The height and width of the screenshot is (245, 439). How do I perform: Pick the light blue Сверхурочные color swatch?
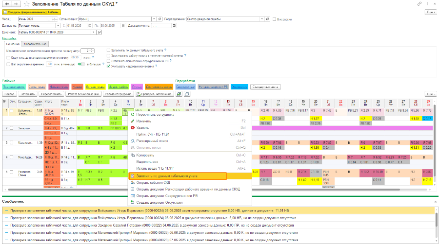(x=185, y=87)
